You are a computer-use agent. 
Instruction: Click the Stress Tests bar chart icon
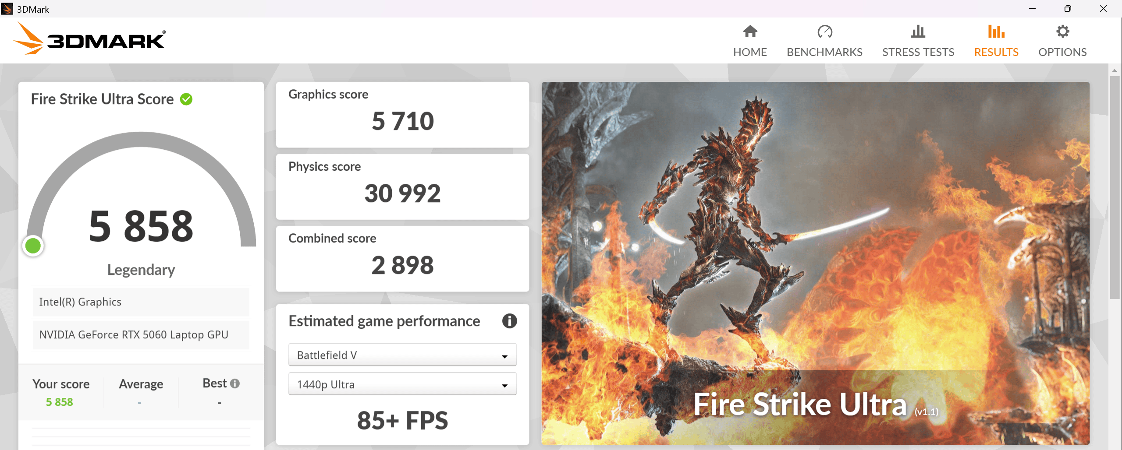[x=918, y=32]
